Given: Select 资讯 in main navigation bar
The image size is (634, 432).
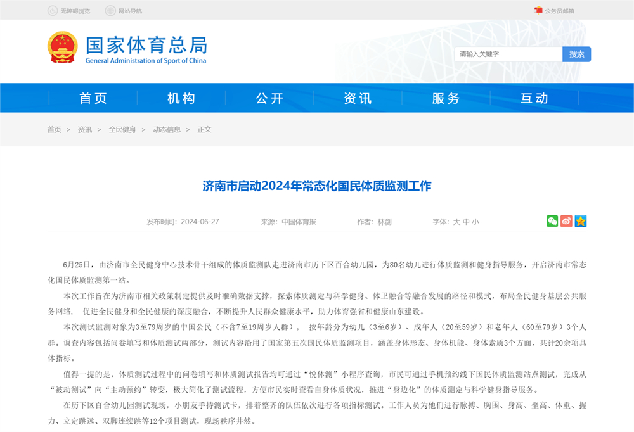Looking at the screenshot, I should point(358,98).
